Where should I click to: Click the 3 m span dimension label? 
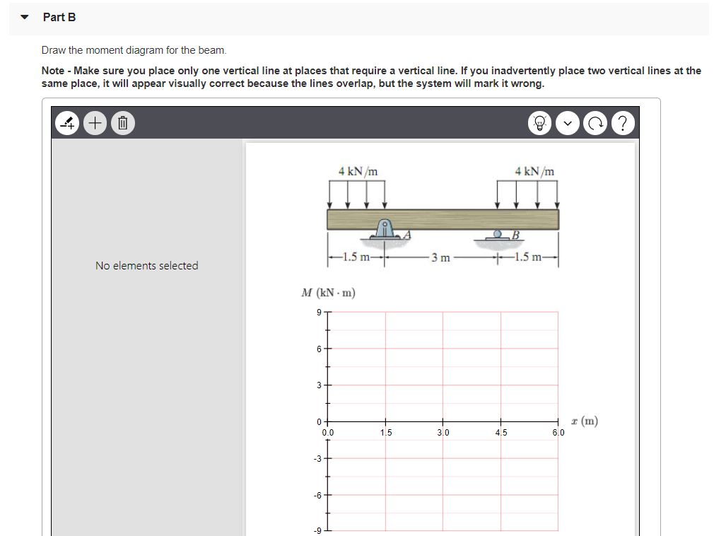[x=441, y=258]
